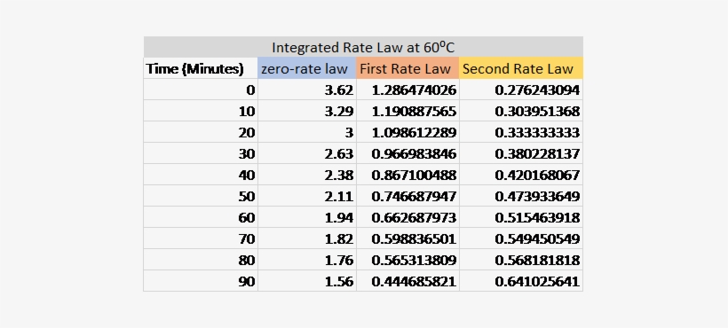Pick second rate law value 0.333333333

click(521, 132)
